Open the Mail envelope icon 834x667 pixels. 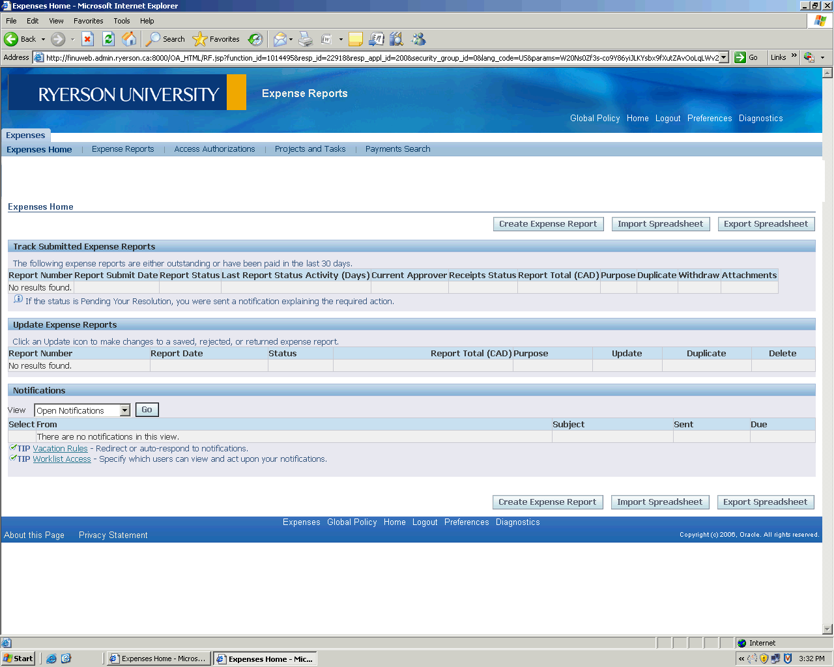pyautogui.click(x=280, y=39)
